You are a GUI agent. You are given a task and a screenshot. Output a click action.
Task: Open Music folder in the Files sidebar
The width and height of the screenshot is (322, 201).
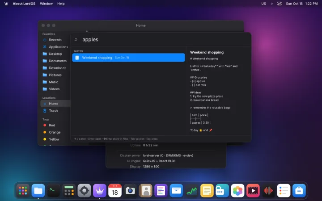55,82
